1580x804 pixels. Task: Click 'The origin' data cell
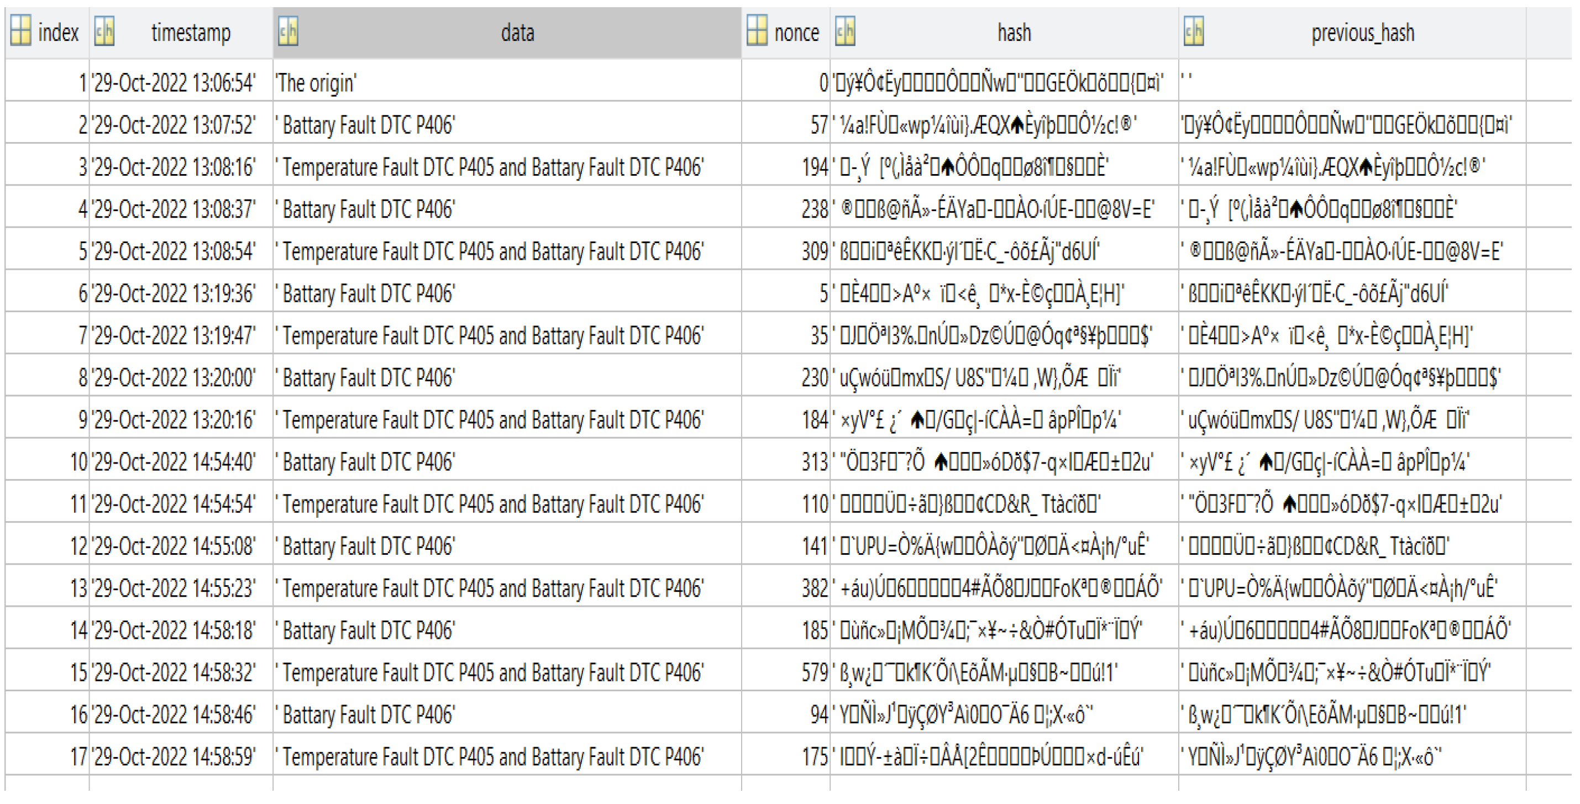tap(316, 83)
